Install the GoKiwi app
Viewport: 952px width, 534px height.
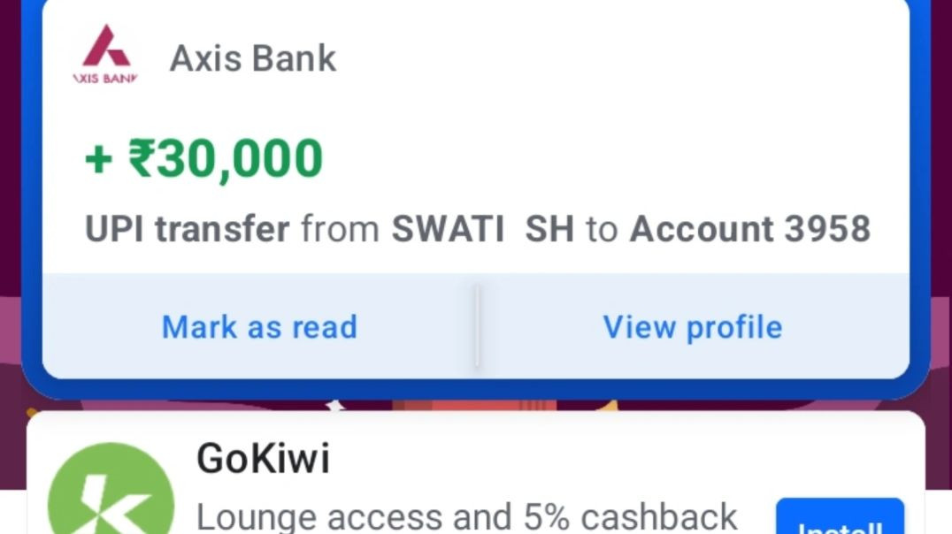click(840, 522)
